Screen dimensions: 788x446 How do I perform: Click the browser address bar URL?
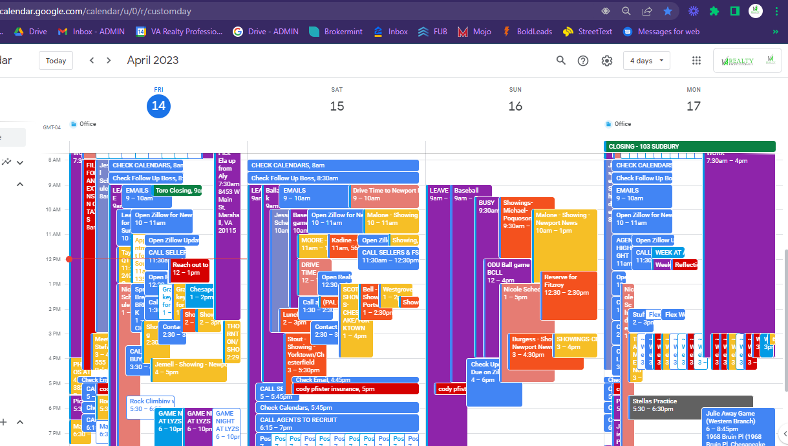click(x=95, y=11)
